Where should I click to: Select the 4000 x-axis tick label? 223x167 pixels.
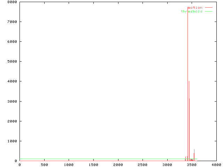[216, 165]
